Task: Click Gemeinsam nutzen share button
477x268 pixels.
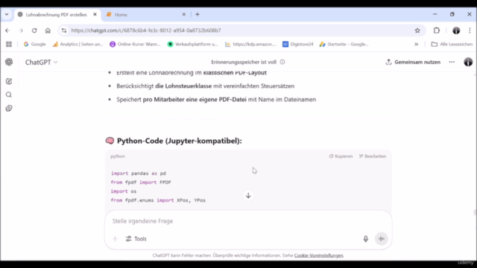Action: click(x=413, y=62)
